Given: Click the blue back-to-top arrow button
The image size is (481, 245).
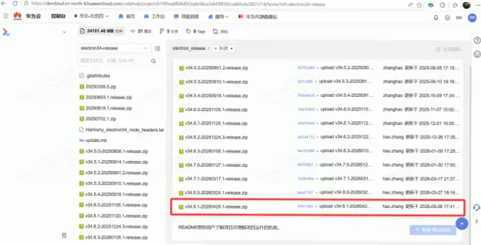Looking at the screenshot, I should click(x=461, y=223).
